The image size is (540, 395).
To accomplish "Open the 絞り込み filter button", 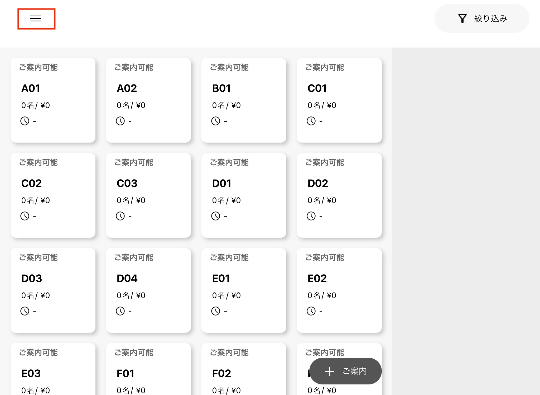I will (x=482, y=18).
